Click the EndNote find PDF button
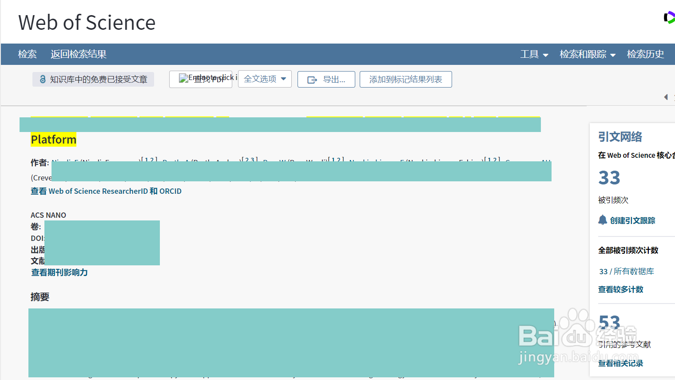Viewport: 675px width, 380px height. click(x=201, y=79)
